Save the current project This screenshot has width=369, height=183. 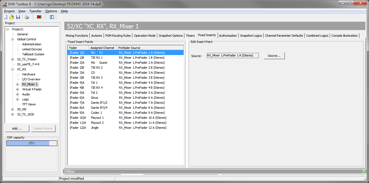click(x=18, y=17)
